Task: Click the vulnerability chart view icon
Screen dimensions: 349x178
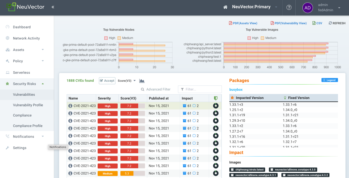Action: pyautogui.click(x=142, y=81)
